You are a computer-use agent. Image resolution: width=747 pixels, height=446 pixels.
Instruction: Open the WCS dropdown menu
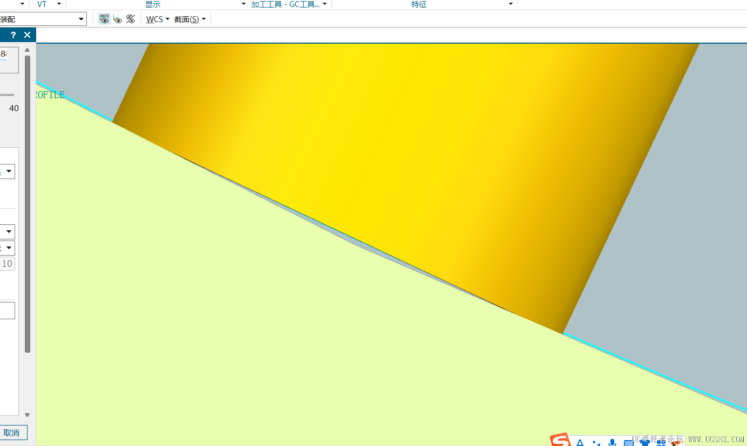point(158,19)
